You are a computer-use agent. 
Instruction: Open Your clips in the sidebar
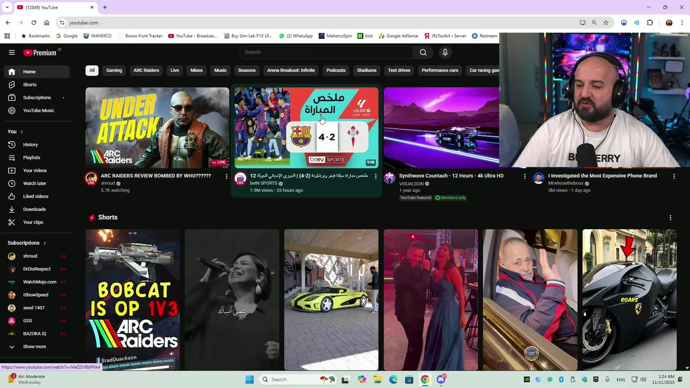pyautogui.click(x=37, y=222)
